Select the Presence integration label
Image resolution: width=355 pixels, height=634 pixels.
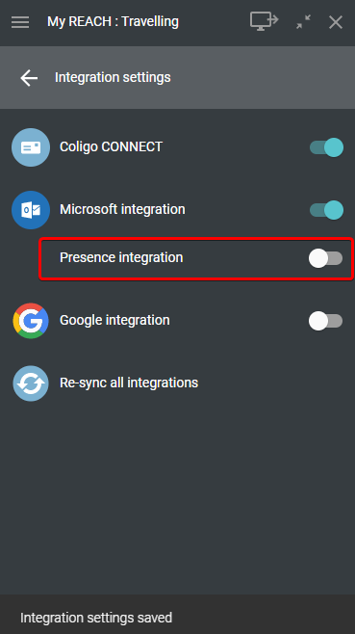point(121,257)
